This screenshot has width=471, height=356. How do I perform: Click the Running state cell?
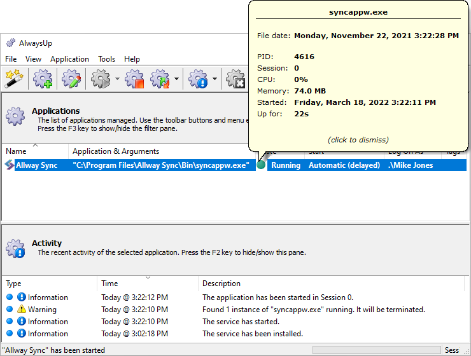286,165
